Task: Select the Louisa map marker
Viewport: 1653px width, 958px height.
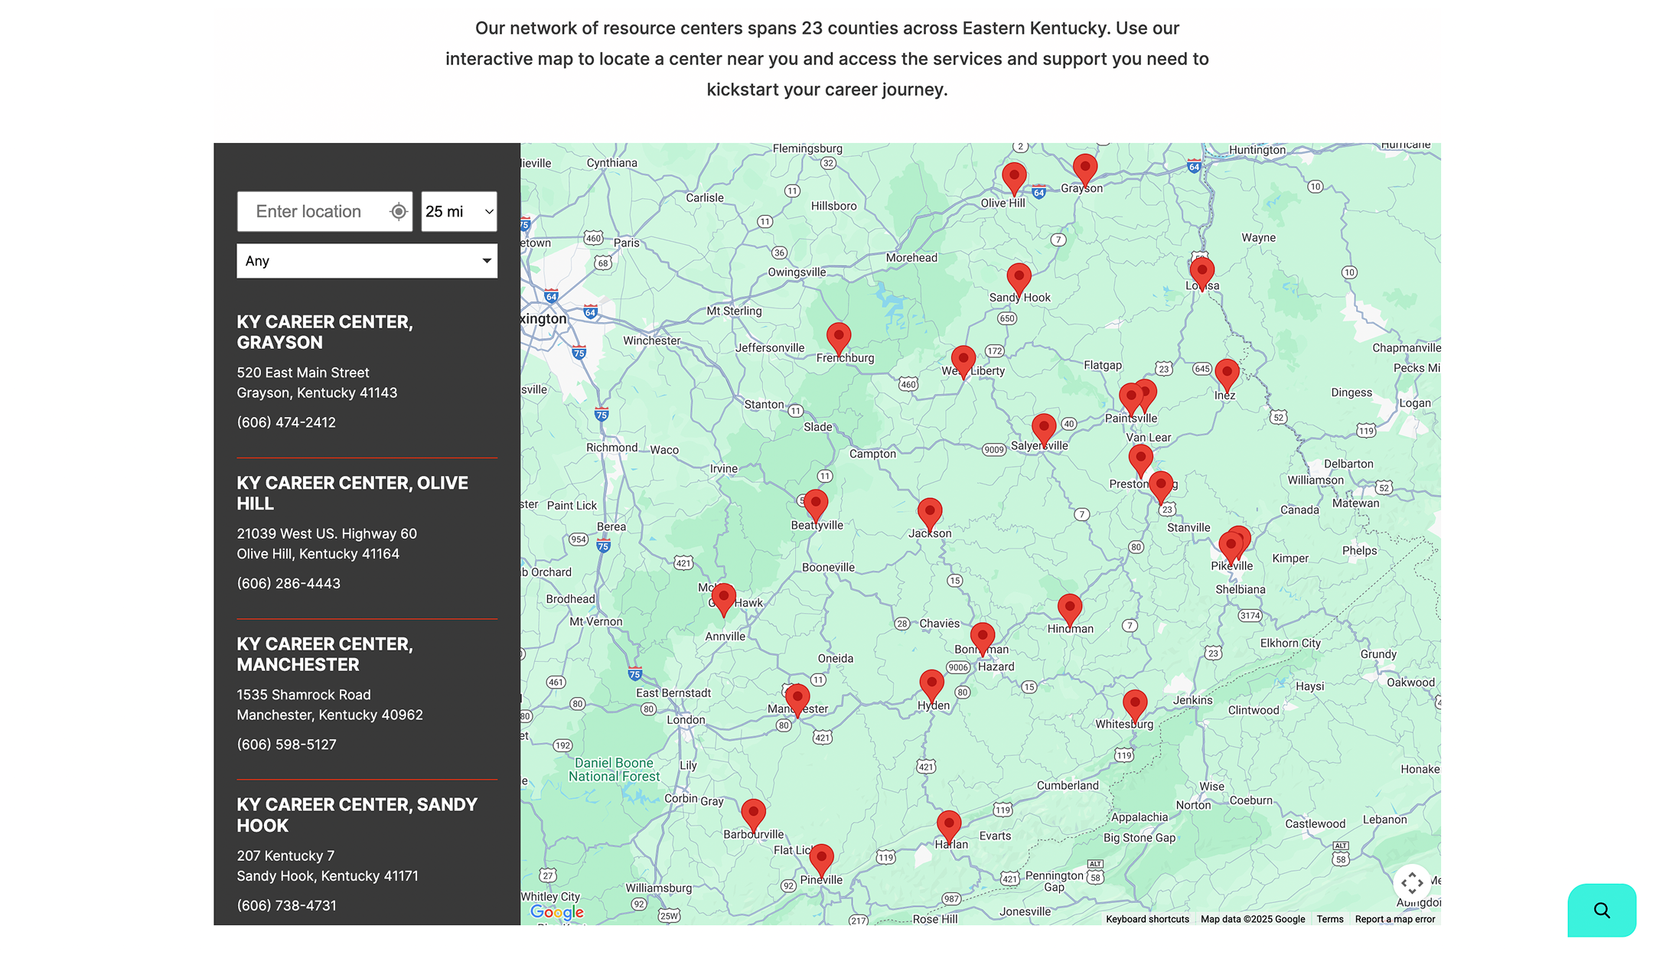Action: pos(1201,274)
